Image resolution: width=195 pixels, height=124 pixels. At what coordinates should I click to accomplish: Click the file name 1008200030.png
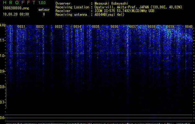pyautogui.click(x=16, y=8)
